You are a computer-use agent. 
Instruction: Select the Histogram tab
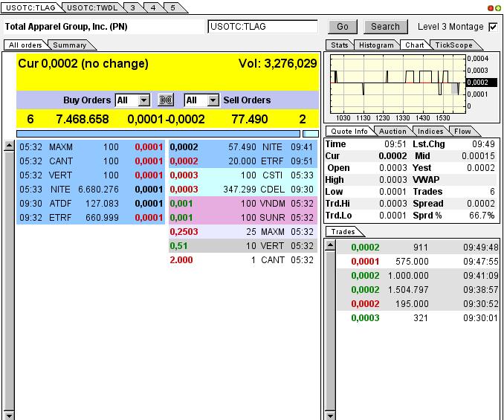[375, 45]
